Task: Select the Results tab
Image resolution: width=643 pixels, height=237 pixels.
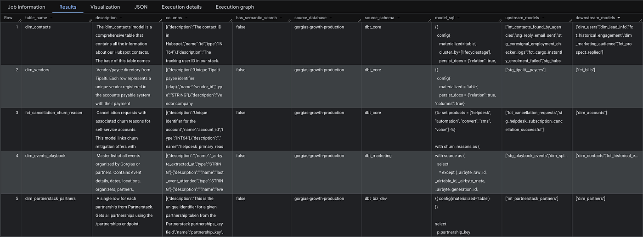Action: click(68, 7)
